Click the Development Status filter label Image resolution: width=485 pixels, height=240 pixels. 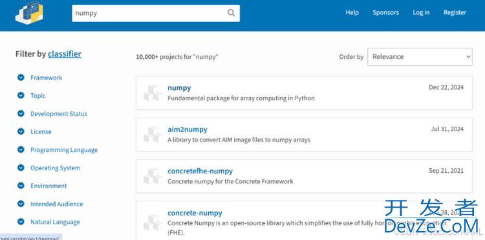tap(59, 114)
